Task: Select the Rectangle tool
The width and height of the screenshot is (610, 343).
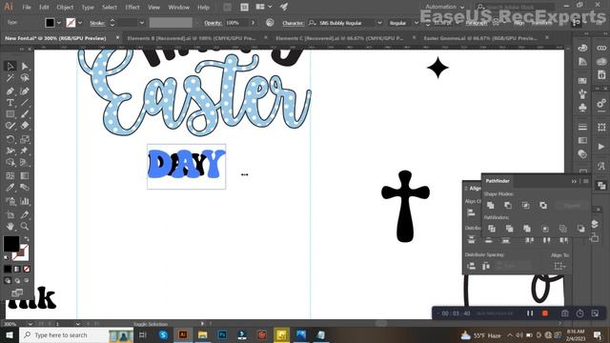Action: (x=10, y=114)
